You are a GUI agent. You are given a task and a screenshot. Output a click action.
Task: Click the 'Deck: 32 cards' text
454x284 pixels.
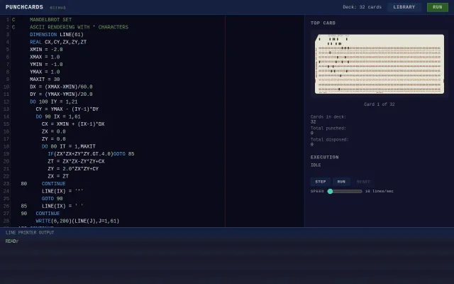click(362, 7)
